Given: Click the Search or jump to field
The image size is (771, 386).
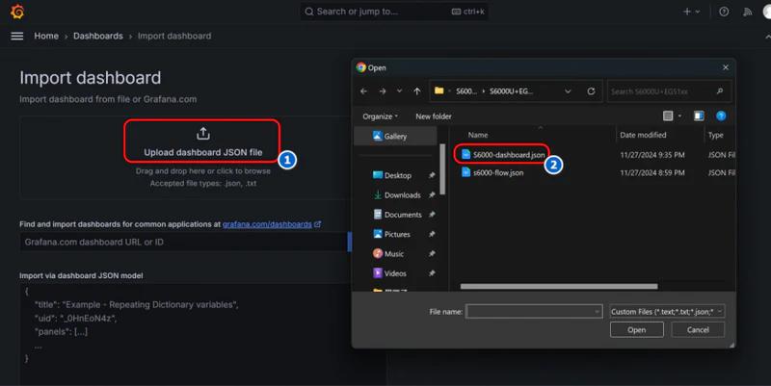Looking at the screenshot, I should 394,12.
